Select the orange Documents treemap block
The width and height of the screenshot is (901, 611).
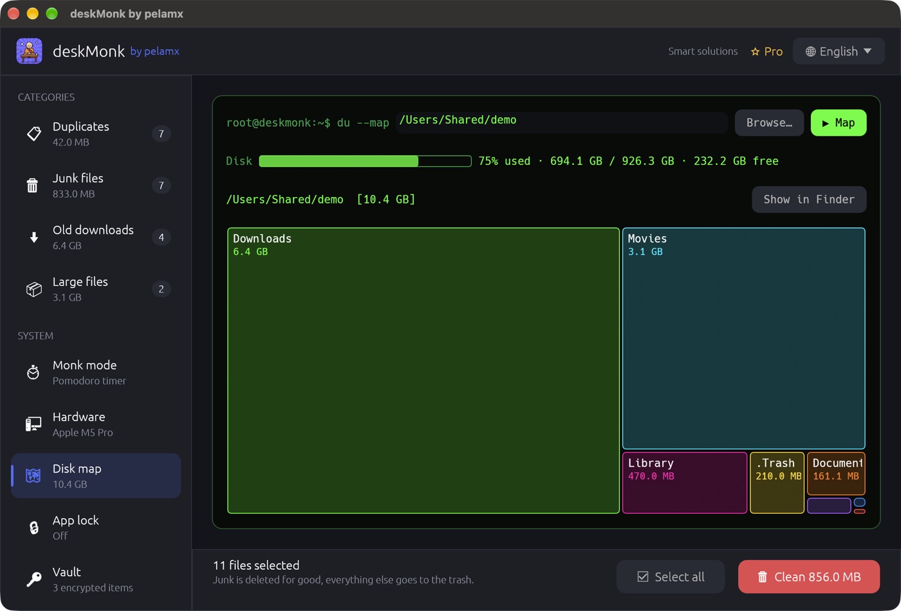coord(836,474)
